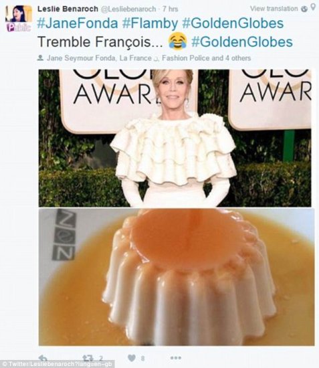The image size is (319, 368).
Task: Click the Leslie Benaroch display name
Action: pyautogui.click(x=68, y=9)
